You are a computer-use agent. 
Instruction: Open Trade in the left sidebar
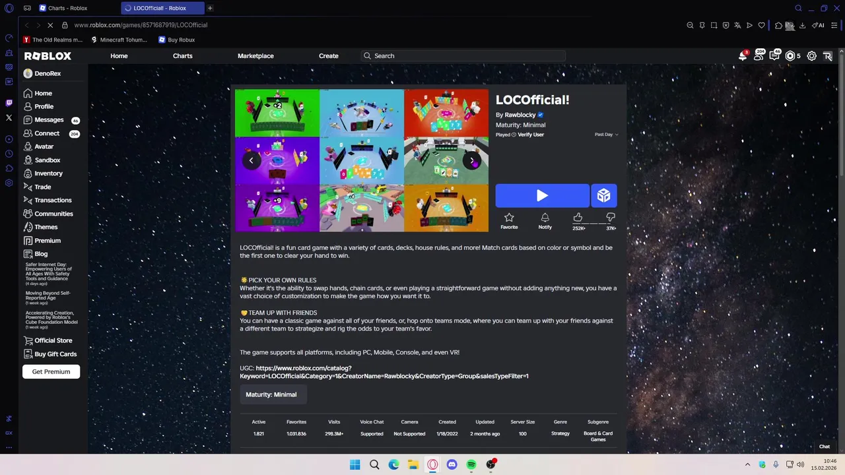click(37, 187)
